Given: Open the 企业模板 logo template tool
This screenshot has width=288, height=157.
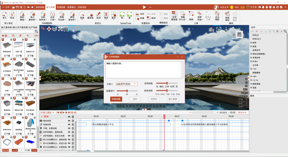Looking at the screenshot, I should tap(217, 16).
